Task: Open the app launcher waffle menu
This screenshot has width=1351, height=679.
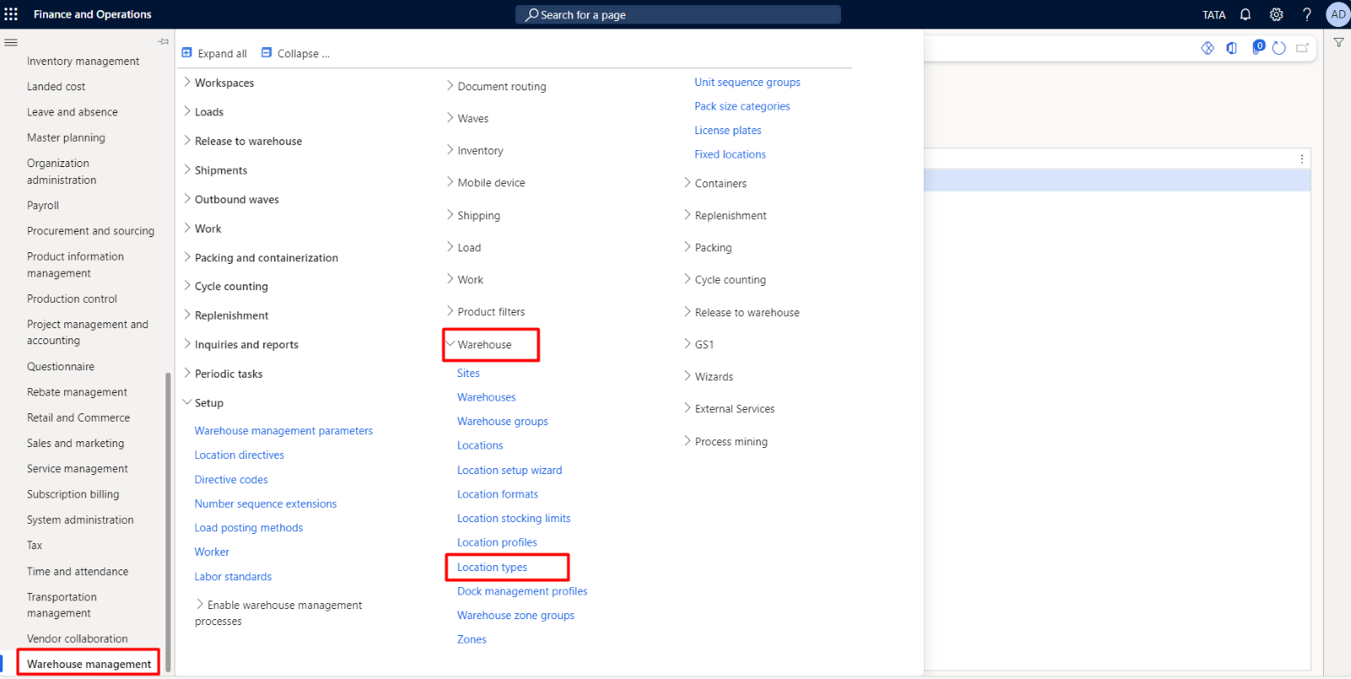Action: click(x=11, y=14)
